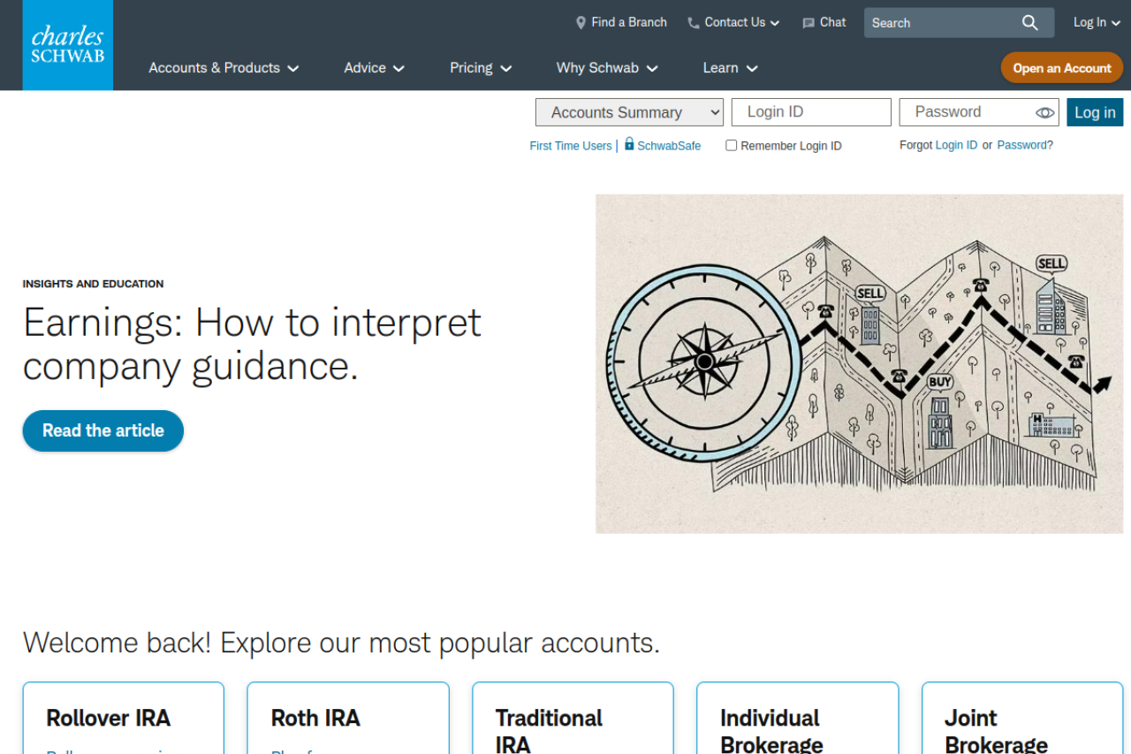Toggle password visibility with the eye icon
This screenshot has width=1131, height=754.
[1044, 112]
